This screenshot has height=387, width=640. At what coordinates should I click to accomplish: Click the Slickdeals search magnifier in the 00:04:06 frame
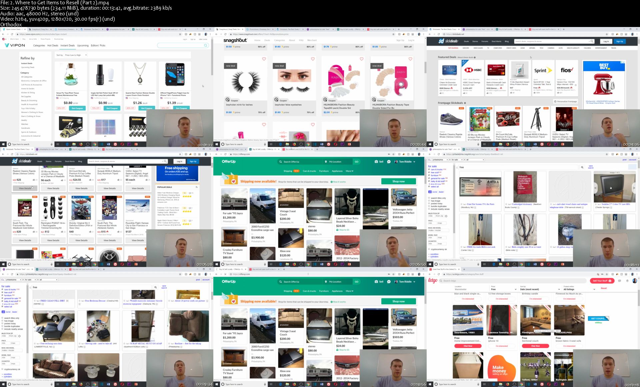[592, 41]
